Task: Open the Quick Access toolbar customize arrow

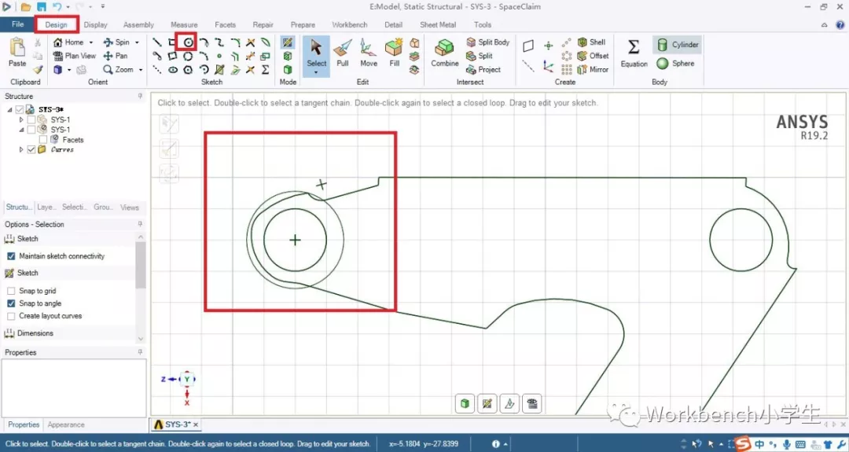Action: click(x=103, y=7)
